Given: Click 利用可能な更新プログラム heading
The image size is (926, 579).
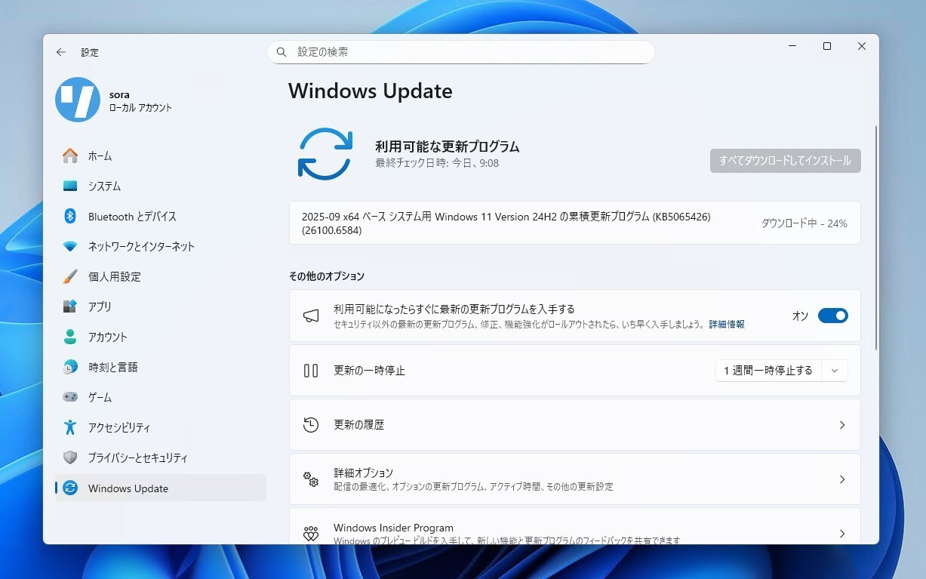Looking at the screenshot, I should point(448,146).
